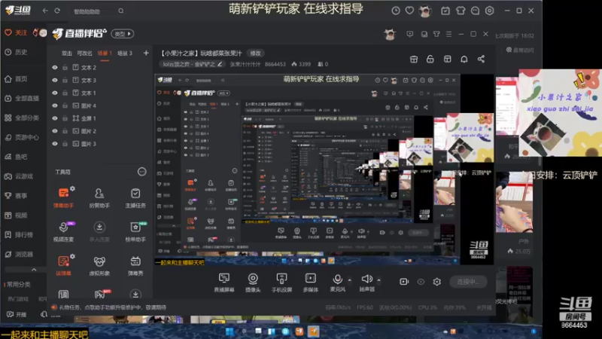The image size is (602, 339).
Task: Open the clock history icon in title bar
Action: (x=396, y=11)
